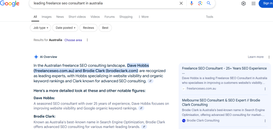Open the AI Overview three-dot options menu

[x=269, y=57]
